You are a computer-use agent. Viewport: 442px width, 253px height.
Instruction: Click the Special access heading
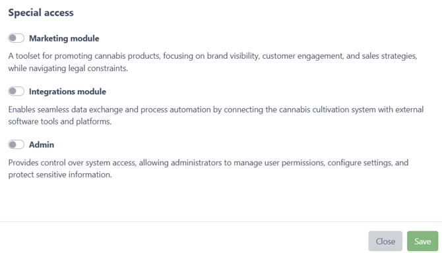(x=41, y=13)
